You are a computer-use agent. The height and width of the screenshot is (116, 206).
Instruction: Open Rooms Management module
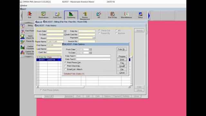[85, 15]
